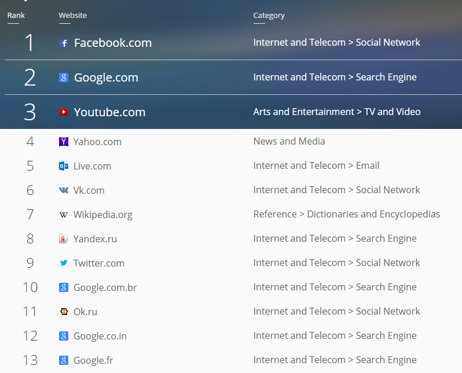The width and height of the screenshot is (462, 373).
Task: Open the Twitter.com link
Action: (x=99, y=263)
